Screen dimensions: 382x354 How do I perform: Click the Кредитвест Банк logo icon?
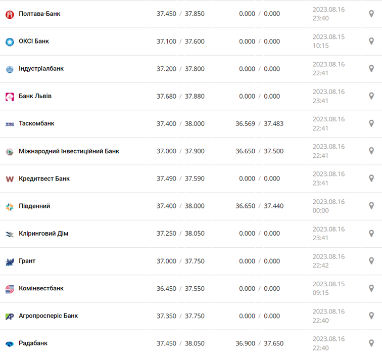point(10,179)
